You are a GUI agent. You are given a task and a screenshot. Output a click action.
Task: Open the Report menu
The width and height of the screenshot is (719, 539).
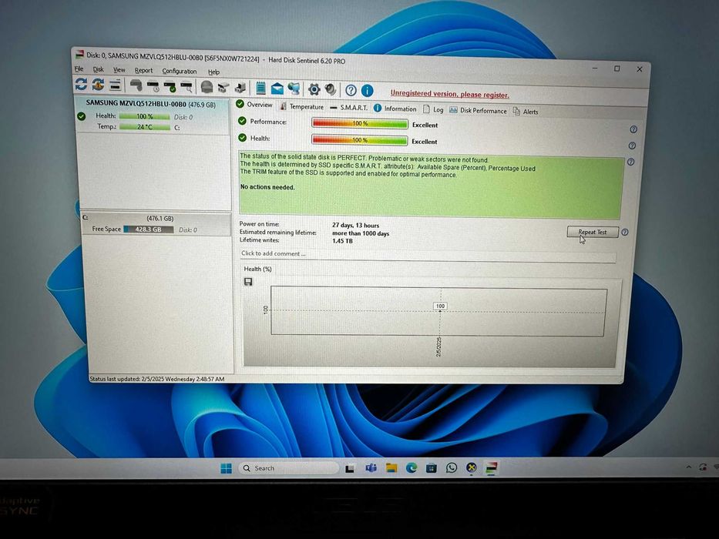143,70
